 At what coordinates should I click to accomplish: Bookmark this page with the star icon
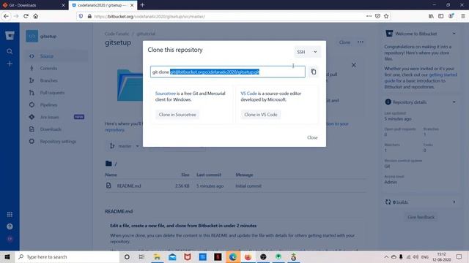click(386, 16)
